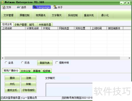This screenshot has height=101, width=132.
Task: Click the 已成功登录服务器 status text
Action: tap(11, 98)
